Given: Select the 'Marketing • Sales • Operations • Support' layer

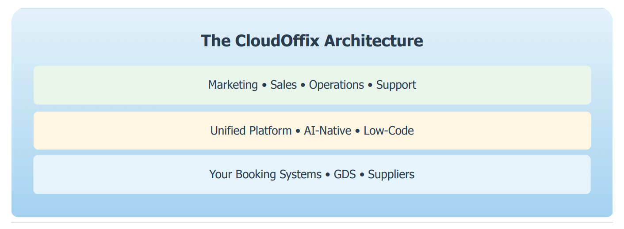Looking at the screenshot, I should click(312, 85).
